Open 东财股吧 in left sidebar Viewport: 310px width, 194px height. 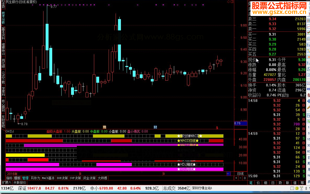point(3,121)
